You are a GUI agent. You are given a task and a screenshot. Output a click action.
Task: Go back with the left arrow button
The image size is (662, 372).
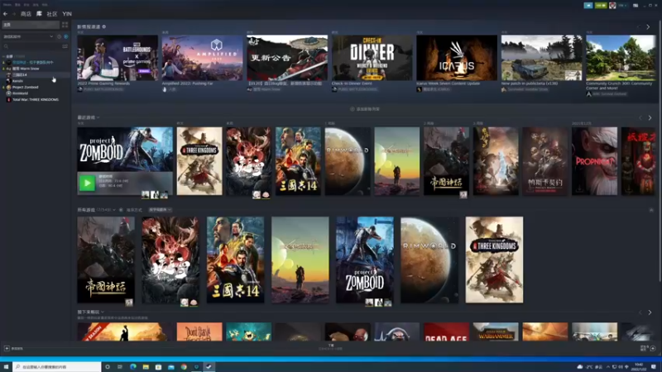pos(6,14)
